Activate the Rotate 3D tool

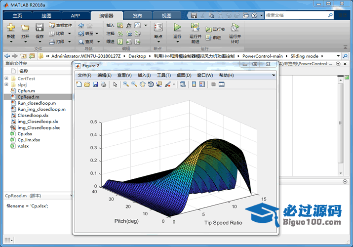pyautogui.click(x=151, y=84)
